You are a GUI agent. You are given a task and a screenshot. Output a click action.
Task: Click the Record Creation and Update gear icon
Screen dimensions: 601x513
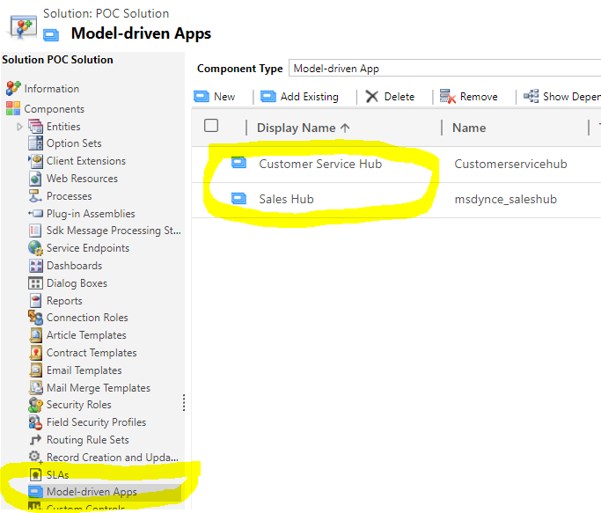coord(36,457)
